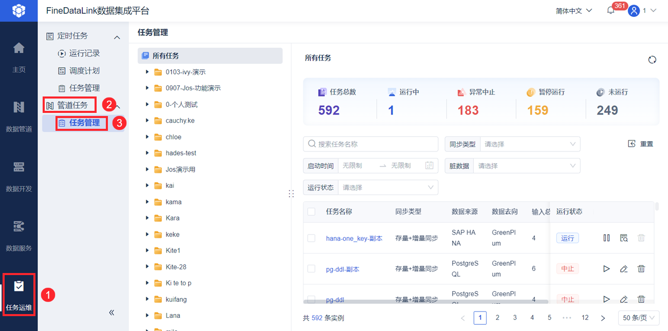Collapse the 管道任务 section
Screen dimensions: 668x331
point(118,106)
